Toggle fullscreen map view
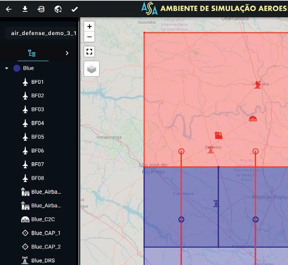 (x=89, y=52)
